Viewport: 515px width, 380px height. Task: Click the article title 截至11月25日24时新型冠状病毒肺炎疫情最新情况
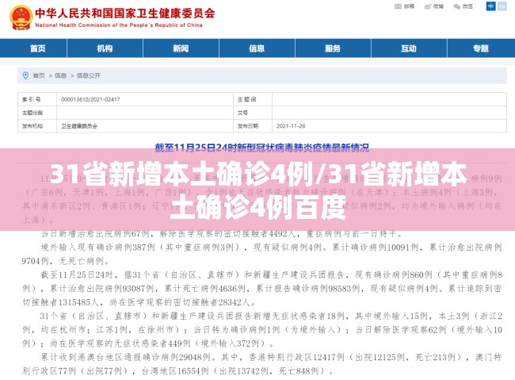pos(261,148)
